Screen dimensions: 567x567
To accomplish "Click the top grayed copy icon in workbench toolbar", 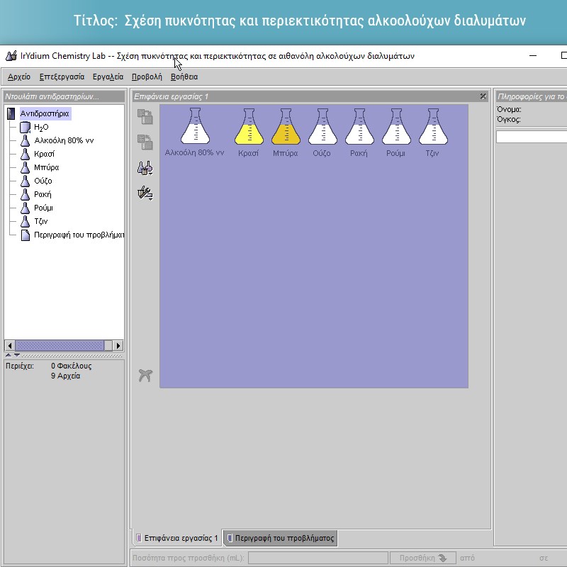I will coord(145,117).
